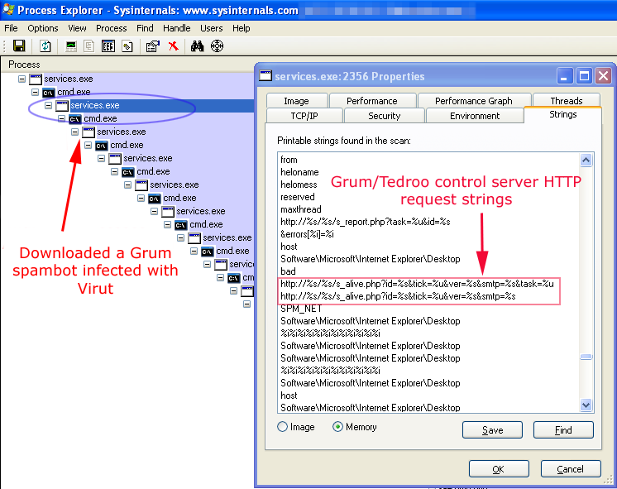The width and height of the screenshot is (617, 489).
Task: Click the Properties dialog title icon
Action: [265, 75]
